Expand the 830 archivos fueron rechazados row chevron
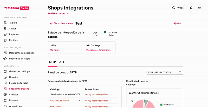 click(79, 101)
